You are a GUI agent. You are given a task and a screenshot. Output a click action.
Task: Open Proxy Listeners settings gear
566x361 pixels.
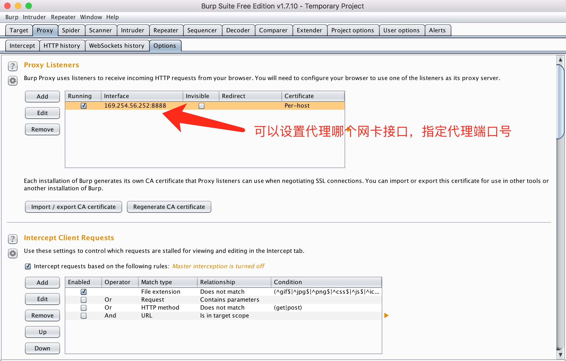(13, 81)
